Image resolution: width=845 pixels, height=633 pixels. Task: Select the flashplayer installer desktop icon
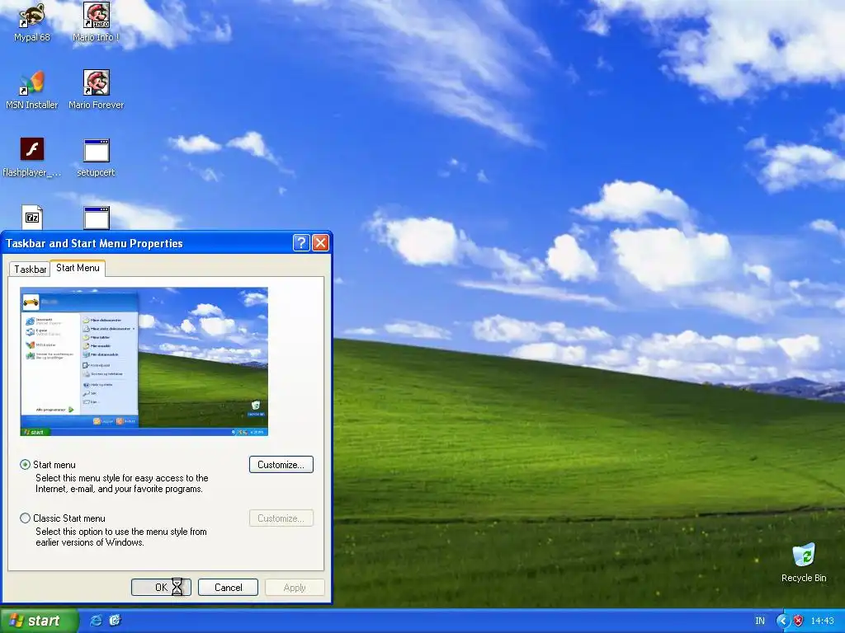pos(32,157)
